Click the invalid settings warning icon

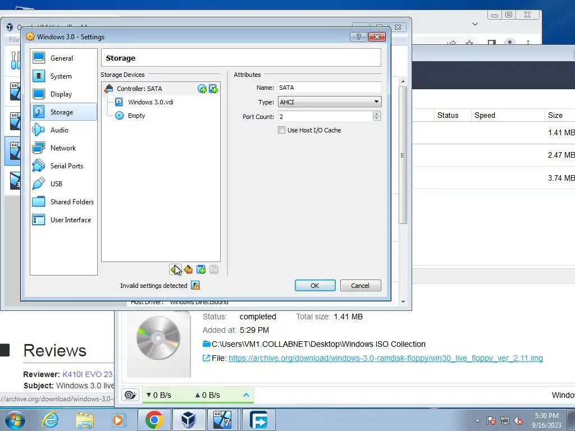click(195, 286)
